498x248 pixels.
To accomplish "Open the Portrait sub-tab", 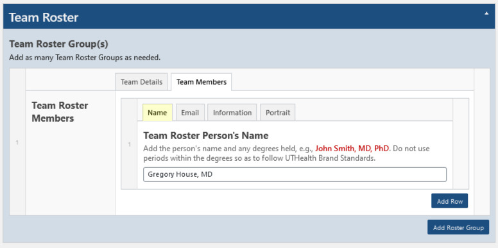I will click(278, 113).
